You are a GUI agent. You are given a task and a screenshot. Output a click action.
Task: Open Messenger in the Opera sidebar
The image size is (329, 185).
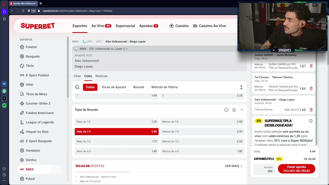click(4, 84)
